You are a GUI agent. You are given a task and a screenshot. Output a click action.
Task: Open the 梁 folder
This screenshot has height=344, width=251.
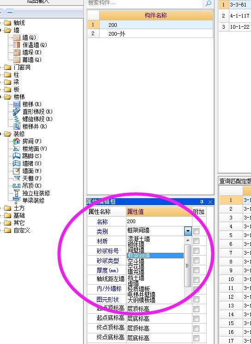8,82
